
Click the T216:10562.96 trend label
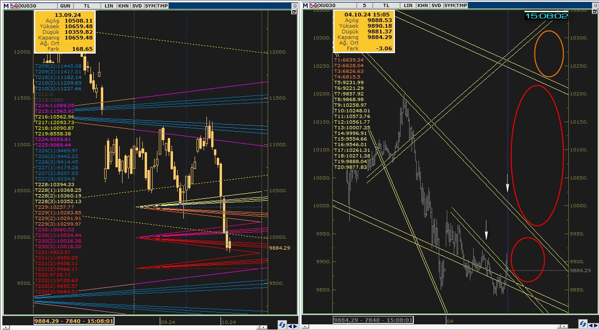[x=55, y=117]
